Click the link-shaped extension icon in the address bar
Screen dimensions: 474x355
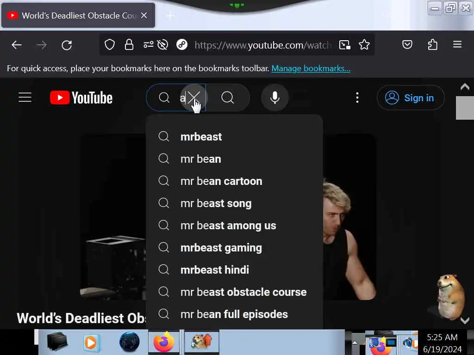(182, 45)
